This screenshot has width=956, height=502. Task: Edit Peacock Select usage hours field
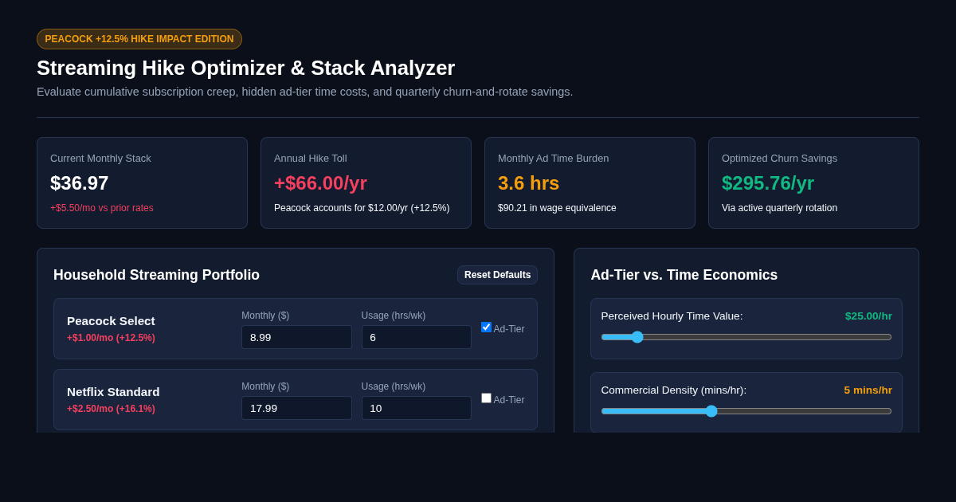pyautogui.click(x=416, y=337)
